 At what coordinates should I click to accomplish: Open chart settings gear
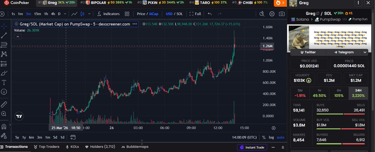point(272,14)
